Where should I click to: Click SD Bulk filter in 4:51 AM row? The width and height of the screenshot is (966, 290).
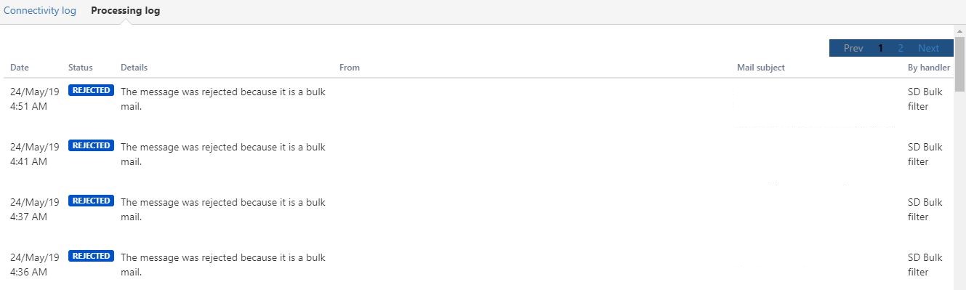tap(925, 99)
